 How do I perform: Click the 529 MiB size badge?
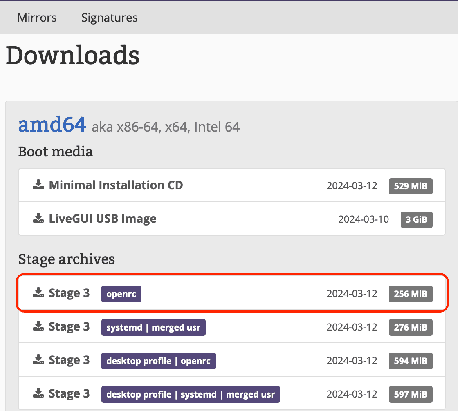[411, 186]
